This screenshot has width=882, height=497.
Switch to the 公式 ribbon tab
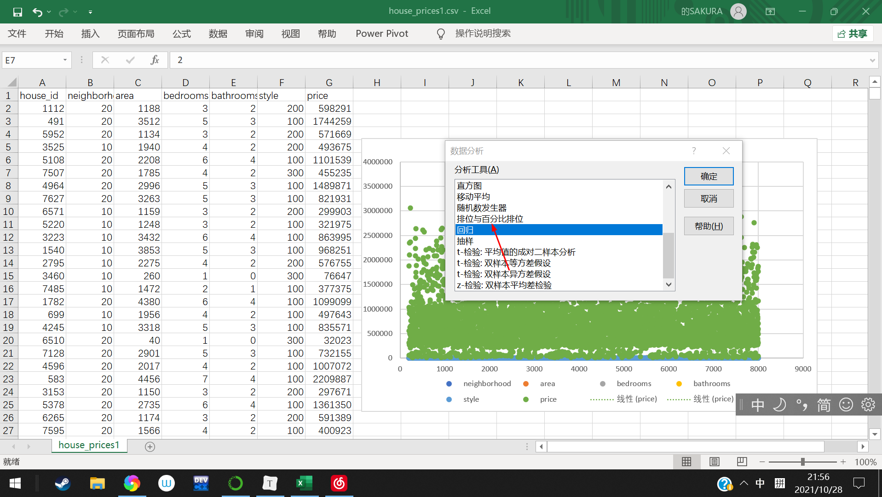[x=182, y=34]
